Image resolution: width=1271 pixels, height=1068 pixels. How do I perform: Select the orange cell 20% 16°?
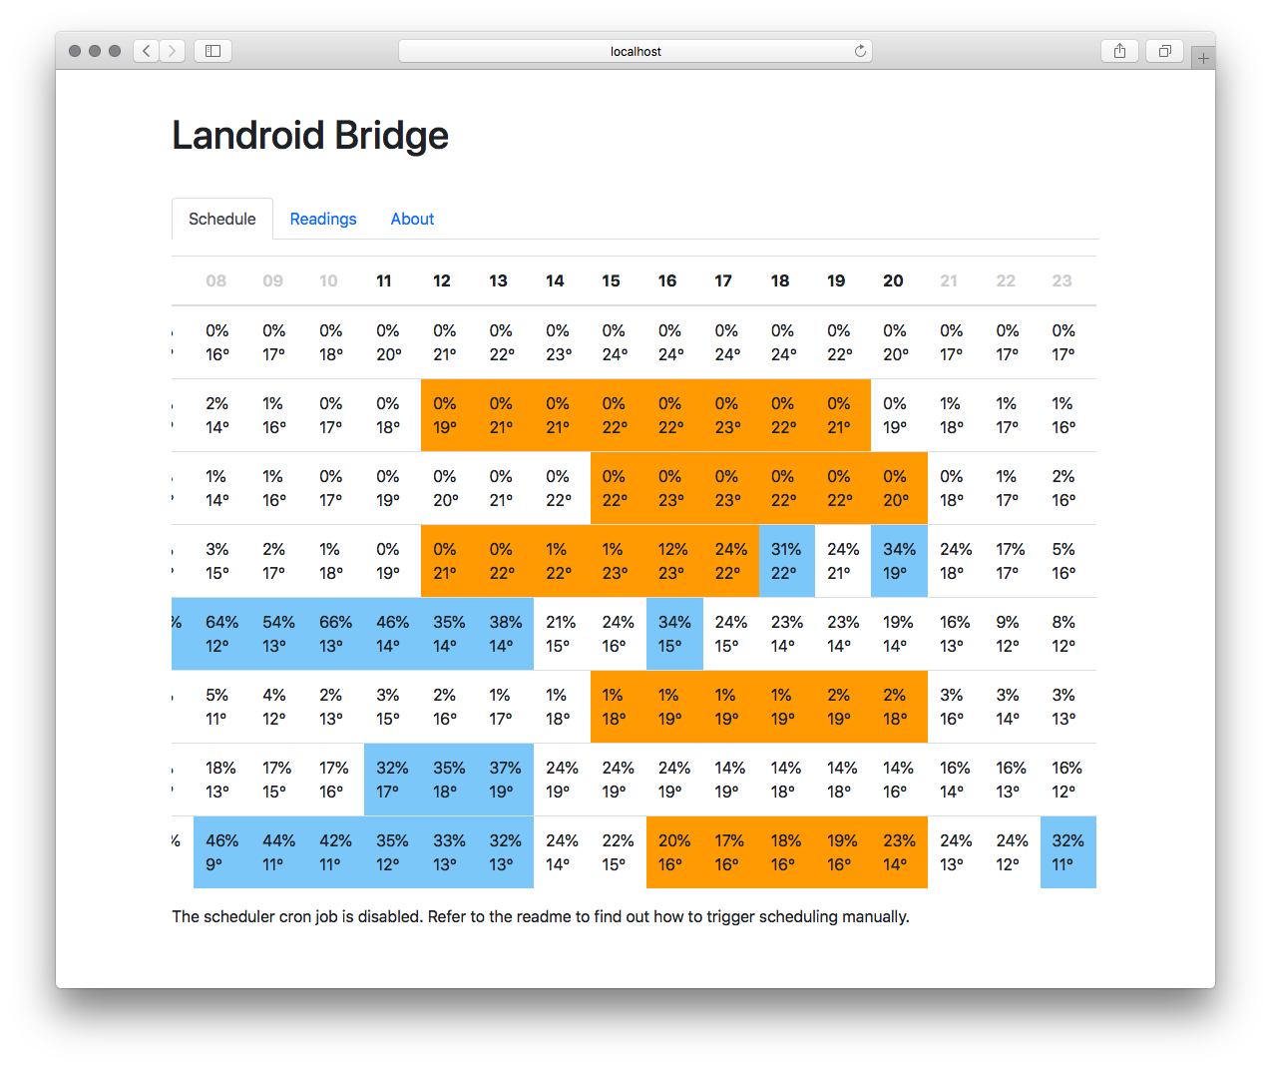coord(674,852)
